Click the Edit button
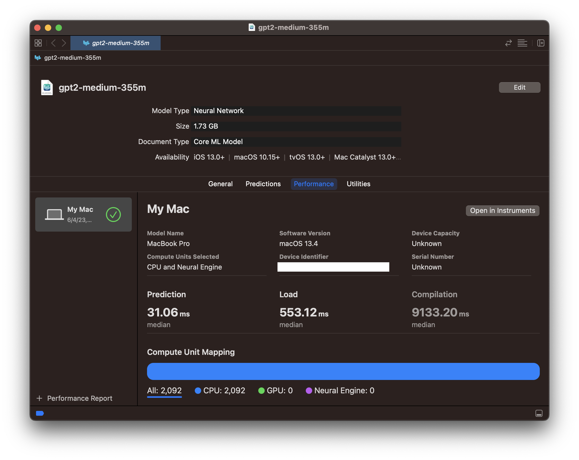579x460 pixels. click(519, 88)
